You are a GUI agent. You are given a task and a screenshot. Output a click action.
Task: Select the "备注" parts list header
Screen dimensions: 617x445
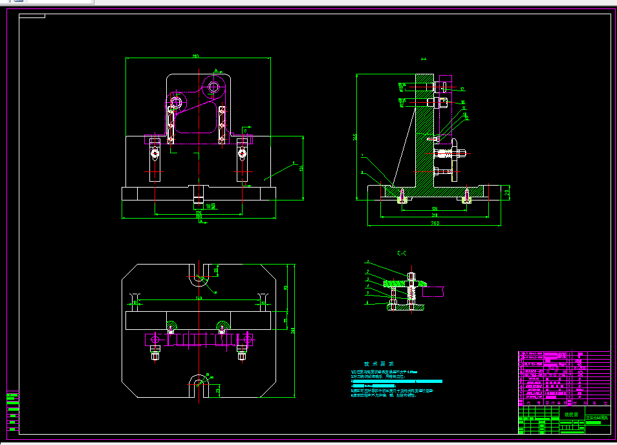coord(600,403)
